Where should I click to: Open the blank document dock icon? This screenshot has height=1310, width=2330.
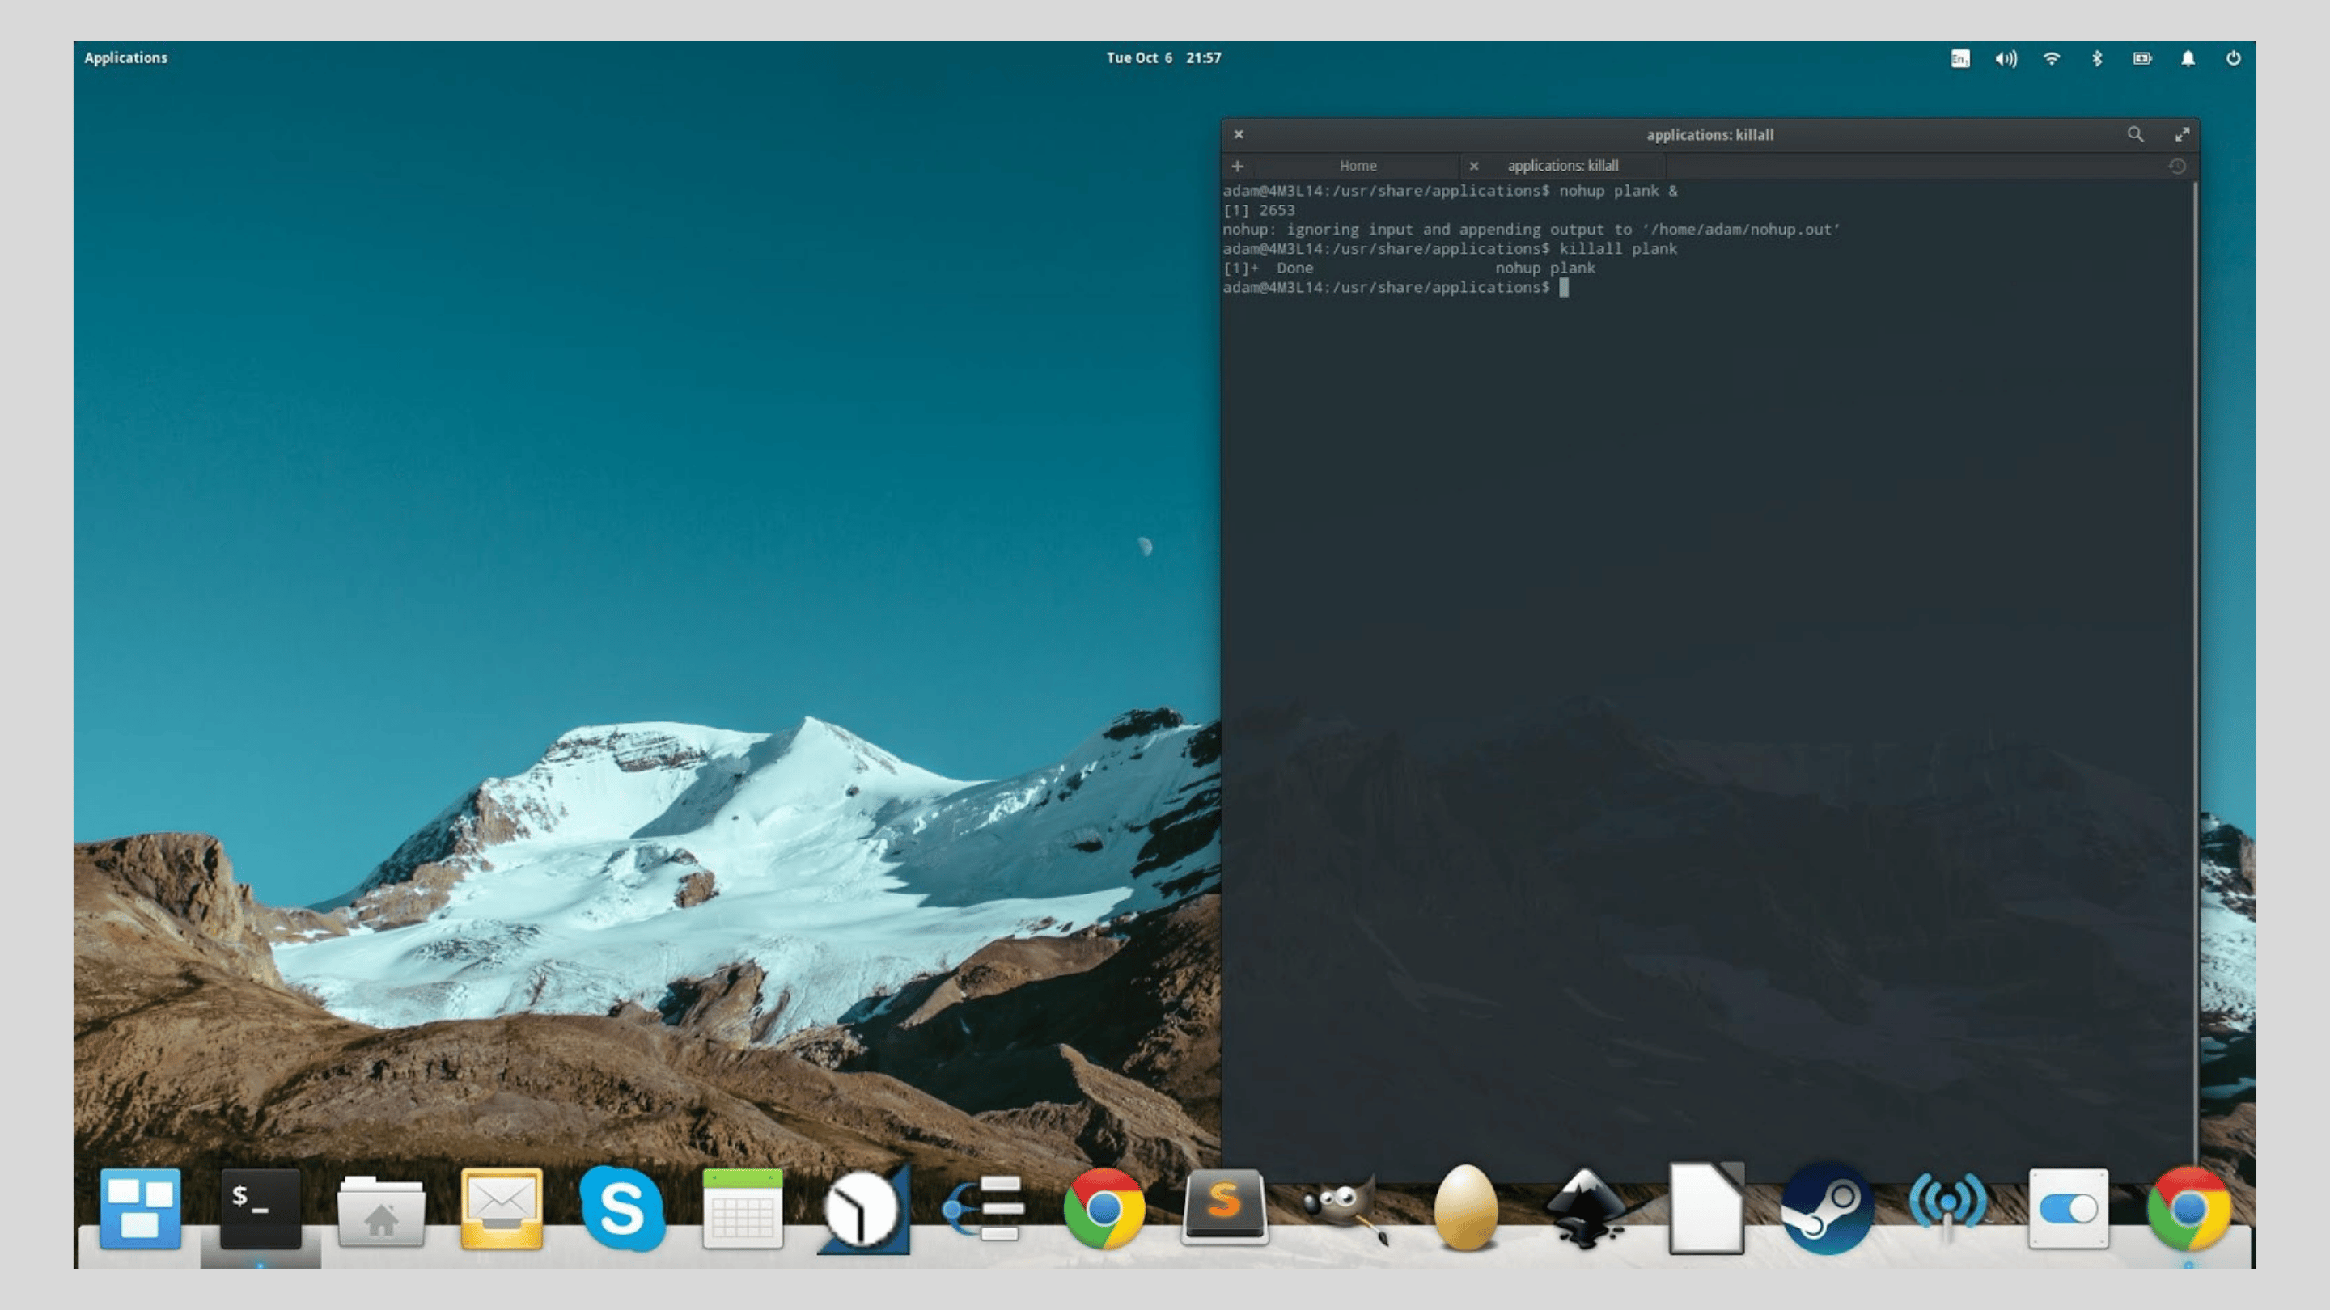click(x=1706, y=1209)
